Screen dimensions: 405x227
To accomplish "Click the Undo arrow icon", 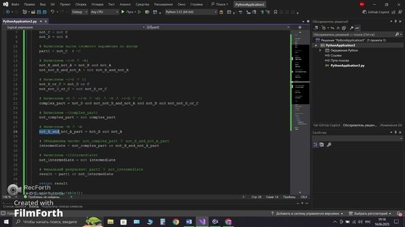I will [53, 12].
